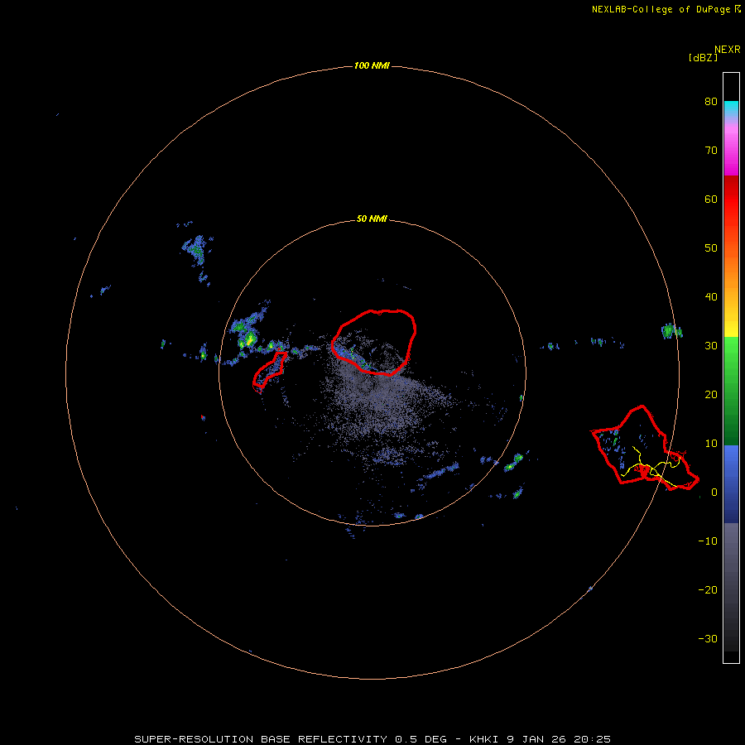The image size is (745, 745).
Task: Click the large central island outline
Action: coord(374,343)
